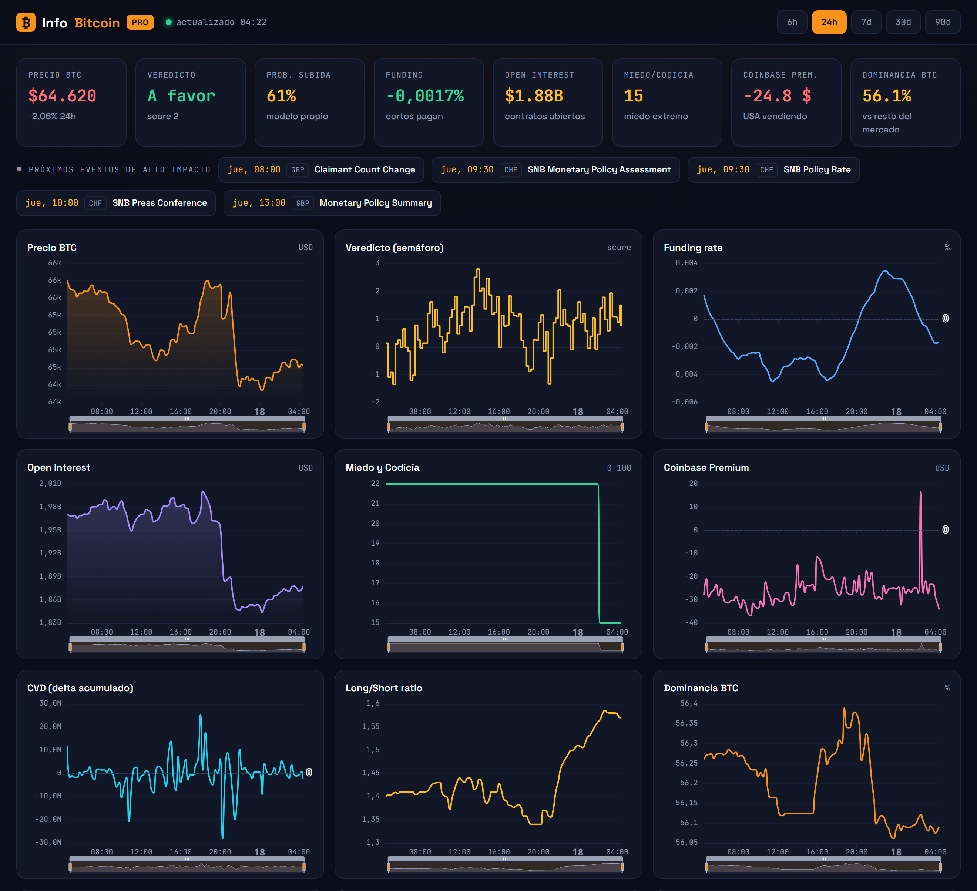Grab left zoom handle of Precio BTC chart
The image size is (977, 891).
(x=70, y=427)
